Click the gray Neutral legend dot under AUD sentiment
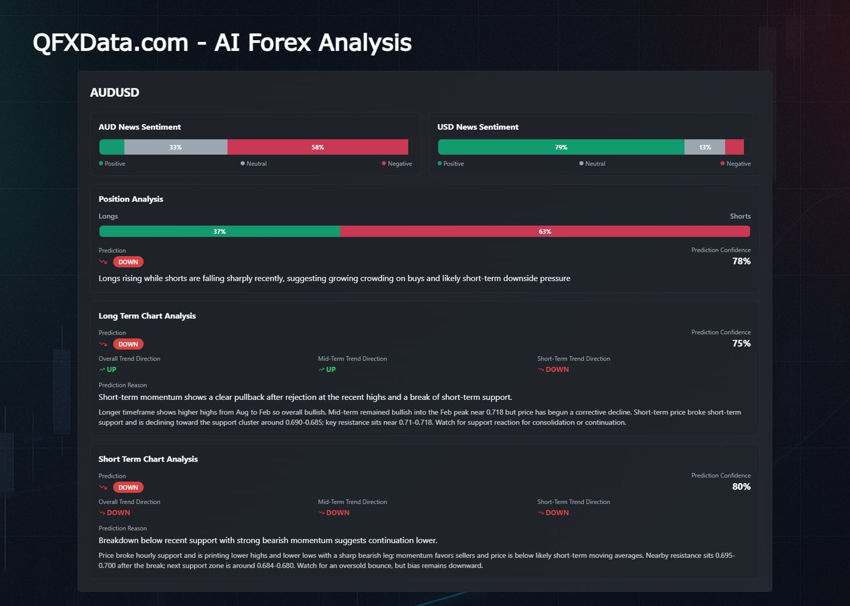This screenshot has width=850, height=606. (243, 163)
